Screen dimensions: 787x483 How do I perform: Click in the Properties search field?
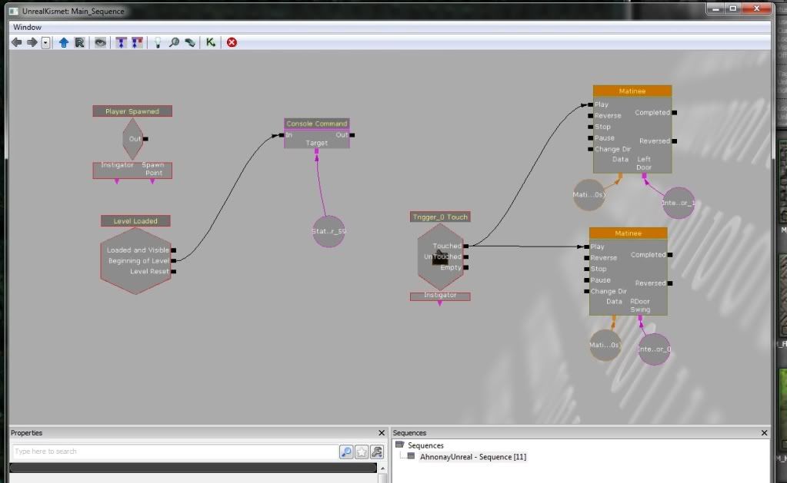pos(174,452)
